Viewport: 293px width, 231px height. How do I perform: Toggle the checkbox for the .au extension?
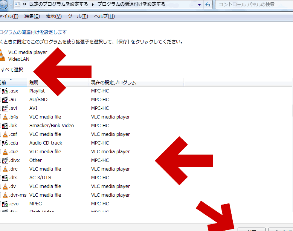tap(1, 100)
